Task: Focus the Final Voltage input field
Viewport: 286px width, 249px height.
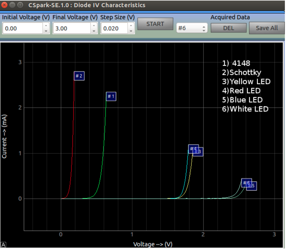Action: click(72, 28)
